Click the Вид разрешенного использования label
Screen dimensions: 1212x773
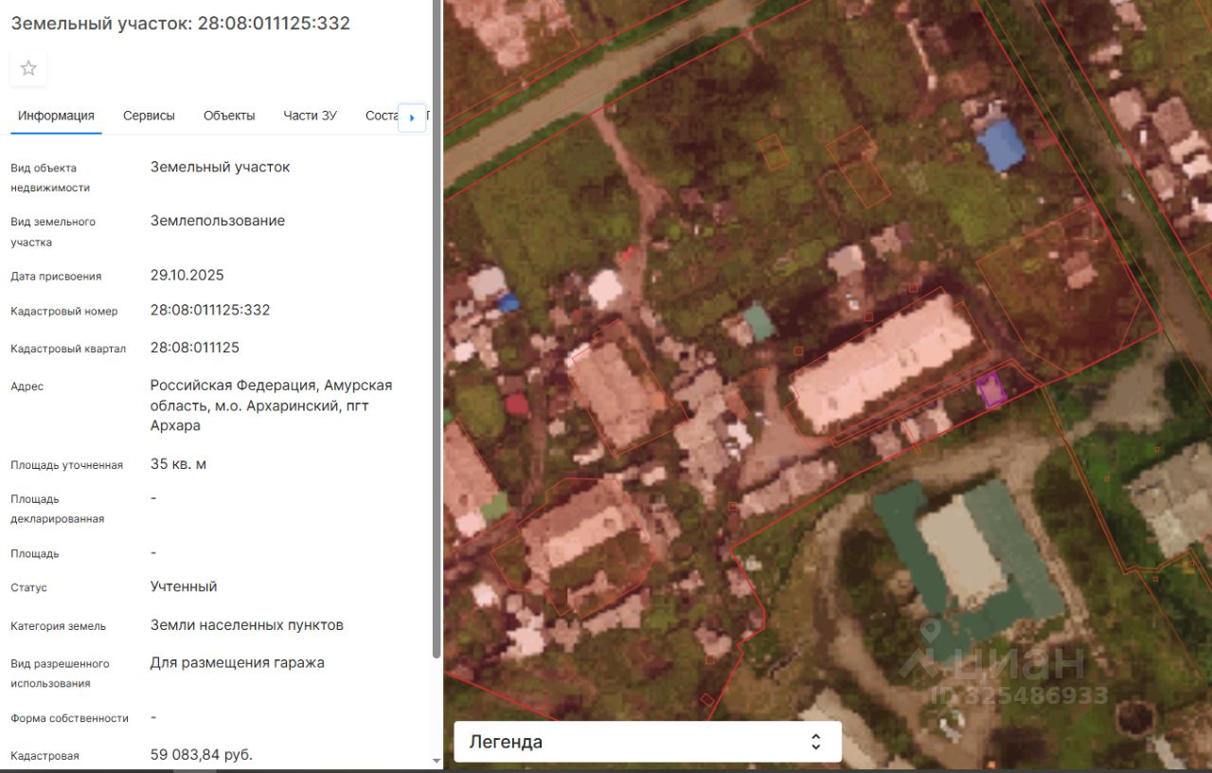(x=61, y=674)
